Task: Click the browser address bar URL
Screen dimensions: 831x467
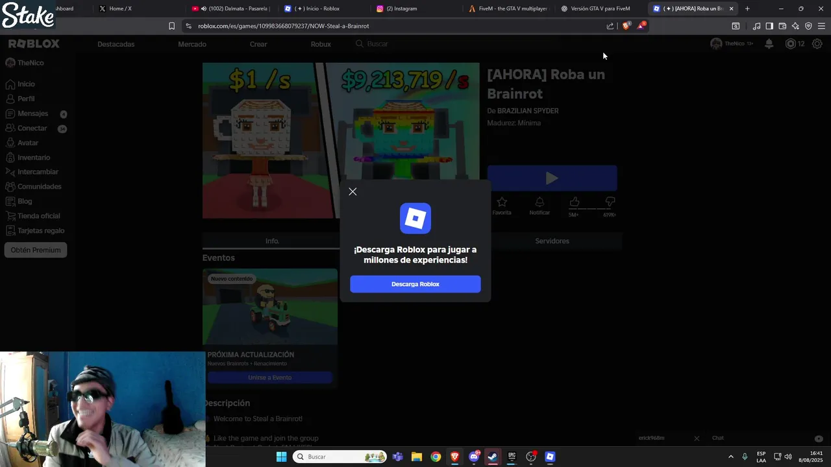Action: pyautogui.click(x=284, y=26)
